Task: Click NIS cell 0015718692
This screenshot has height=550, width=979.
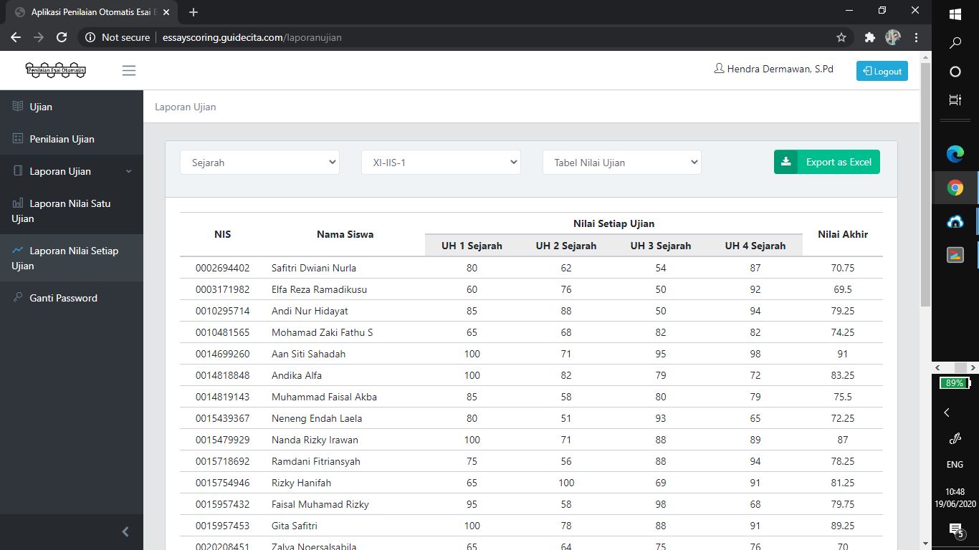Action: click(x=223, y=461)
